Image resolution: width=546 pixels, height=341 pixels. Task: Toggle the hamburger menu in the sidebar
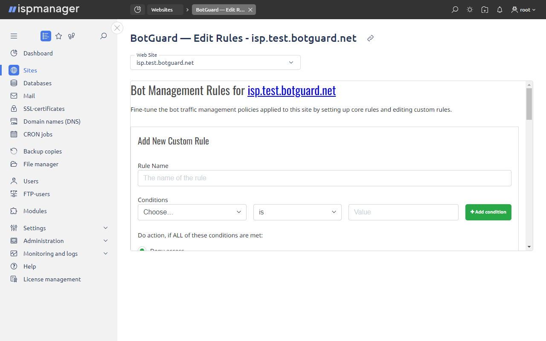click(14, 36)
